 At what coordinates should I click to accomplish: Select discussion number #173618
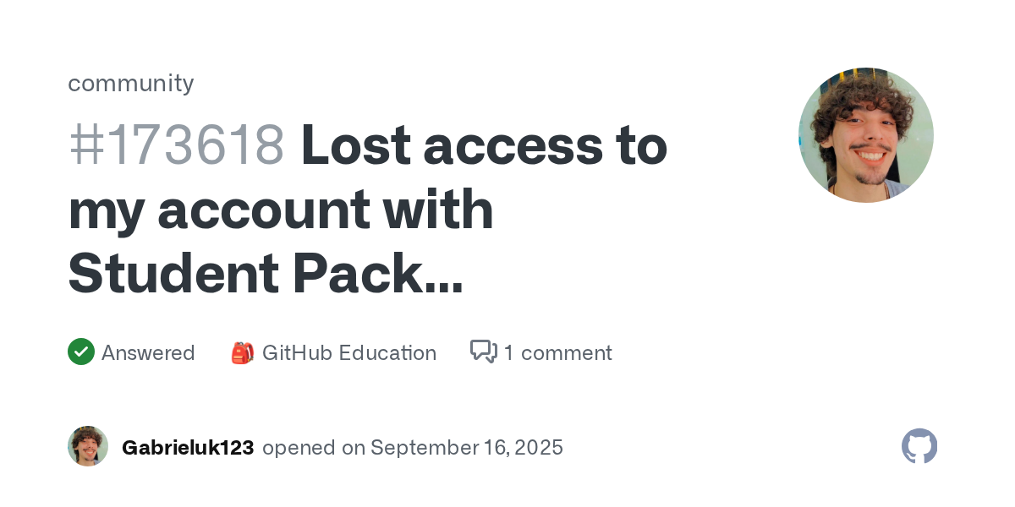[x=176, y=145]
